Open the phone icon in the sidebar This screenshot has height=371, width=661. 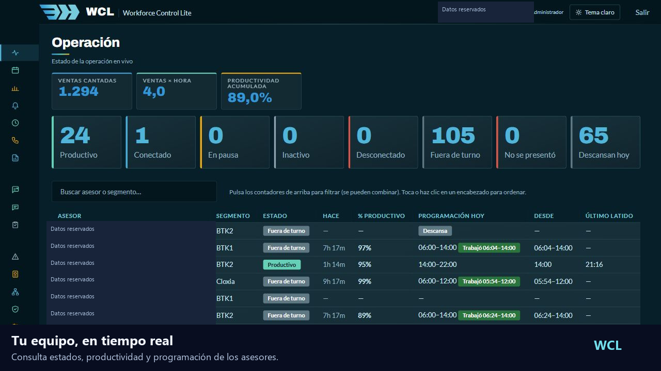pos(15,140)
